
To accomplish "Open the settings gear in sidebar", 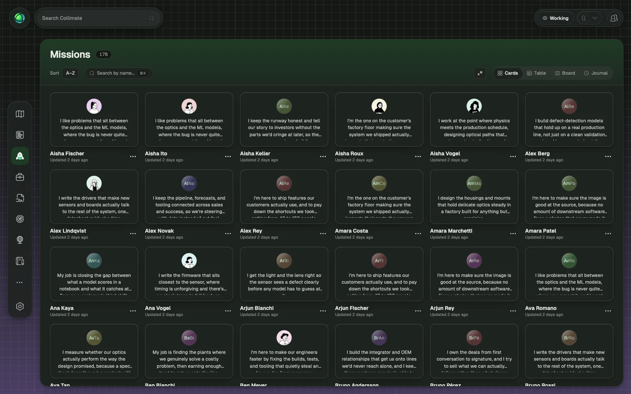I will 20,306.
